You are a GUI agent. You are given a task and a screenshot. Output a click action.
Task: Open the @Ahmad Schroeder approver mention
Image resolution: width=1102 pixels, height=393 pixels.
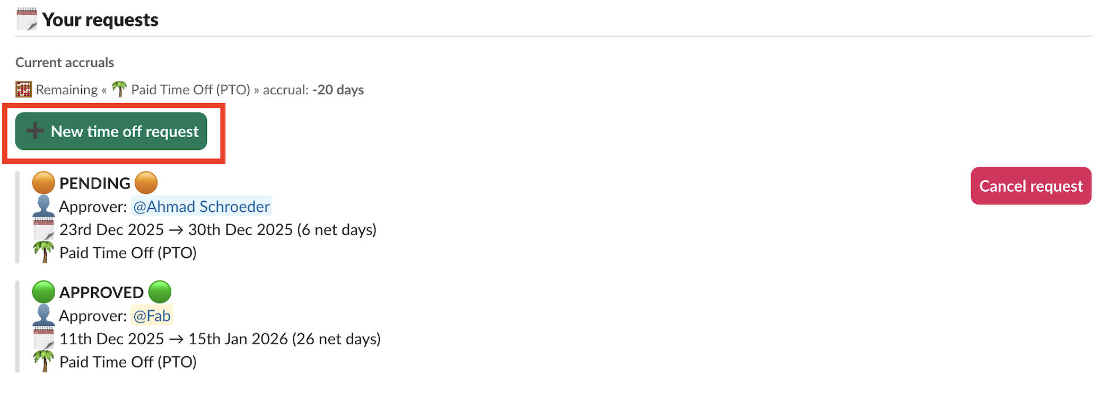tap(201, 206)
